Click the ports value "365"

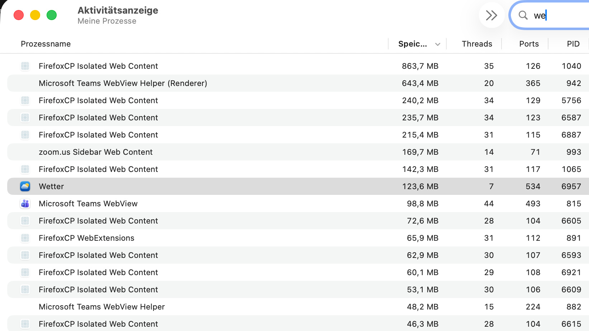533,83
